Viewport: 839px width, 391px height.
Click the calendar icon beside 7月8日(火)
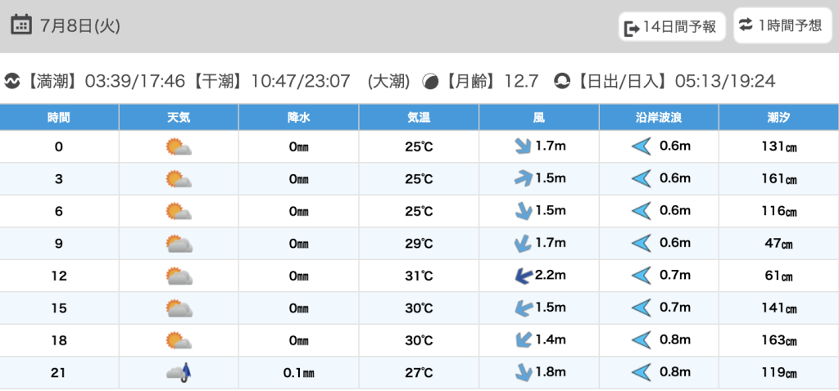(x=22, y=25)
